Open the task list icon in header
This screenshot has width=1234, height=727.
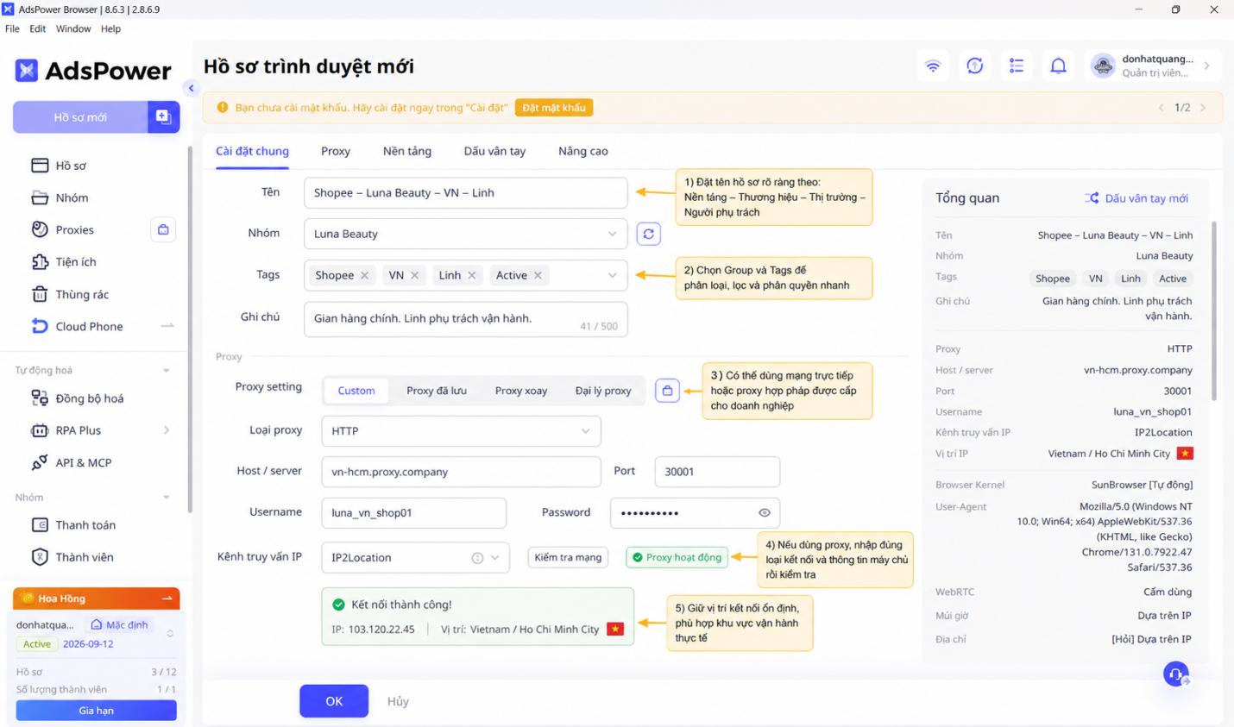pos(1017,66)
